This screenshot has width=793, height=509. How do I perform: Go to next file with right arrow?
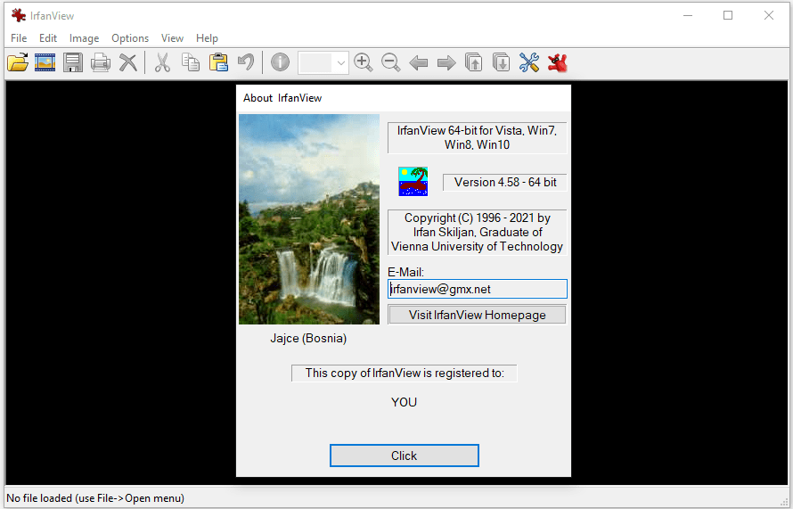point(446,63)
